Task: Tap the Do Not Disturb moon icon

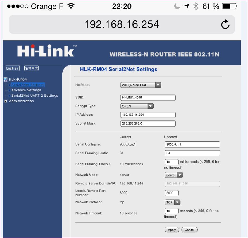Action: 177,6
